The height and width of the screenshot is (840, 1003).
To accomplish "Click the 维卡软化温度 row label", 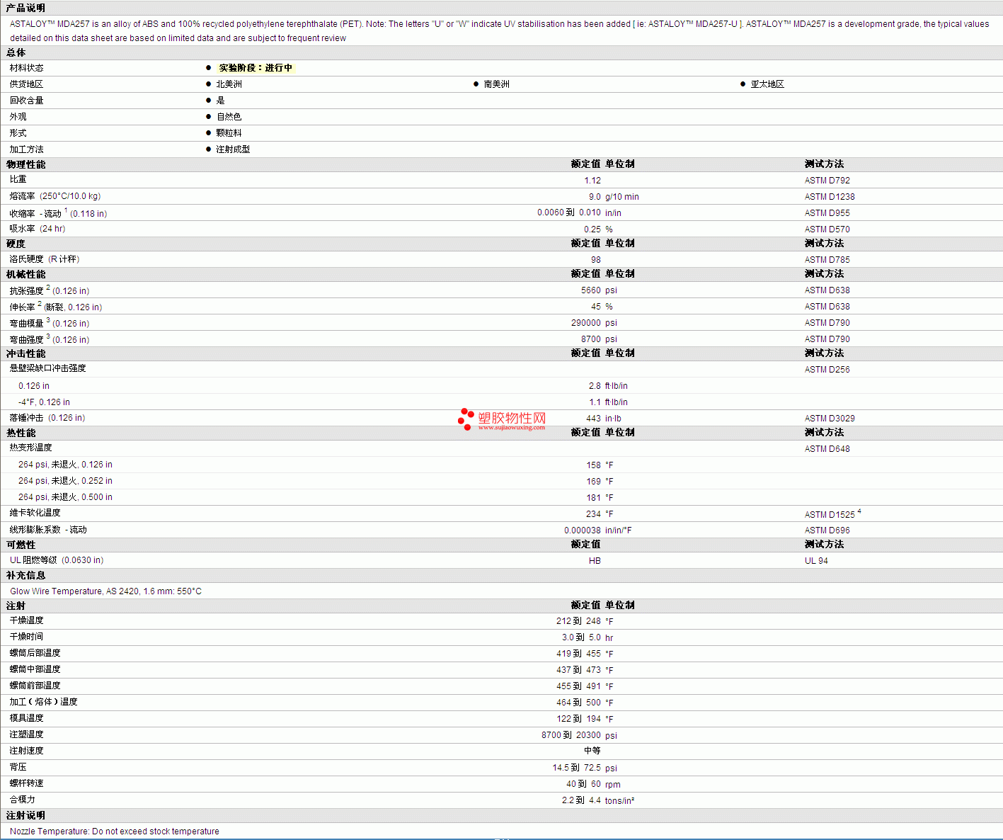I will [x=35, y=513].
